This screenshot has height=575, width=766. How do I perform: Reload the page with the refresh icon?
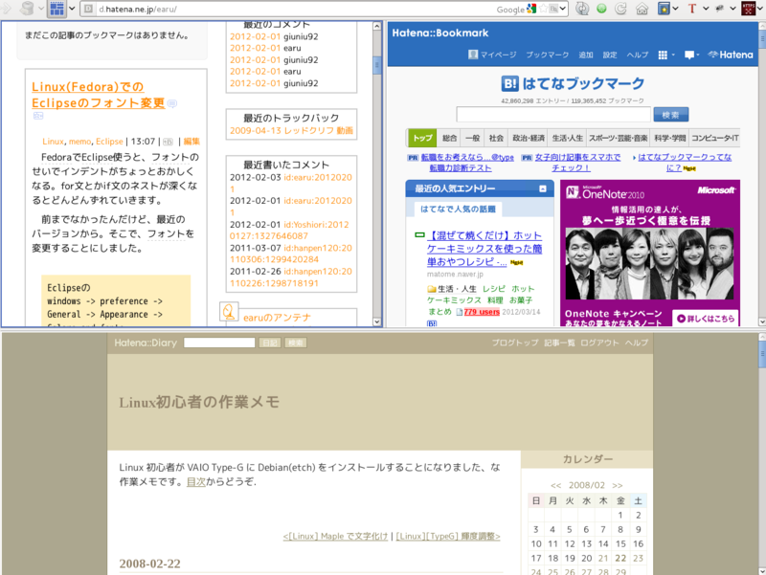(620, 9)
